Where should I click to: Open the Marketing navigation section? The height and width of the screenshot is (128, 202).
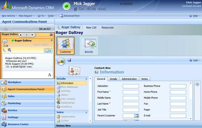coord(27,103)
